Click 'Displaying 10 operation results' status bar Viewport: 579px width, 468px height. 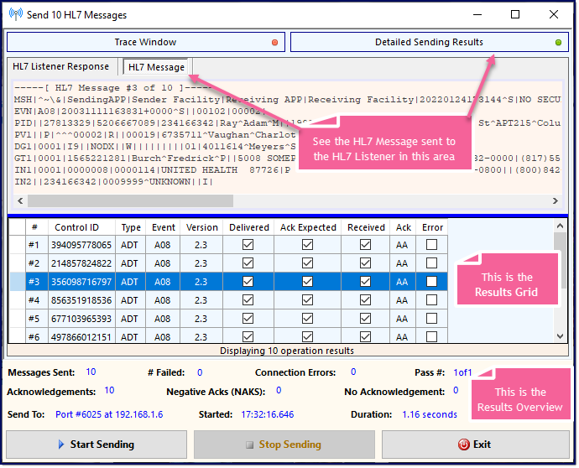point(287,351)
